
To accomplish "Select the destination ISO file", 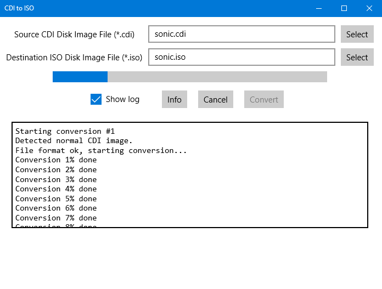I will coord(357,57).
